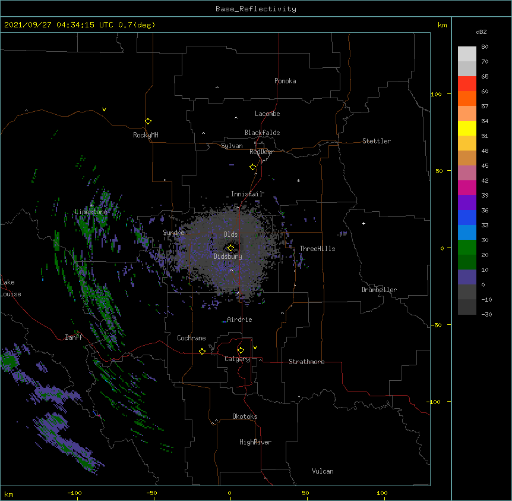Image resolution: width=512 pixels, height=501 pixels.
Task: Select the blue 36-33 dBZ legend swatch
Action: [x=467, y=217]
